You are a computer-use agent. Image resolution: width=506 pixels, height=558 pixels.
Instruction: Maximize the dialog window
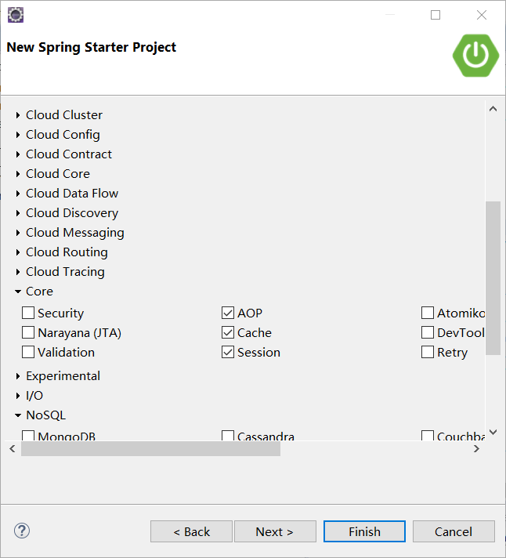tap(436, 15)
